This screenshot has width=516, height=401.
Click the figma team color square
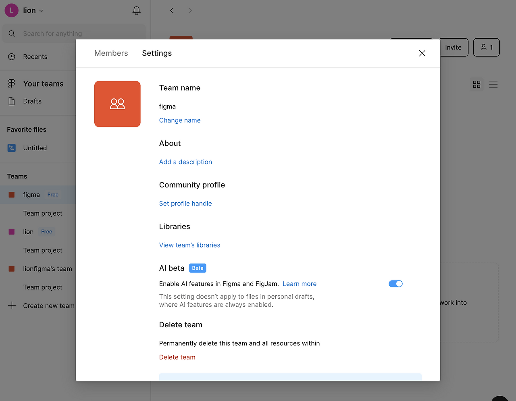[12, 195]
